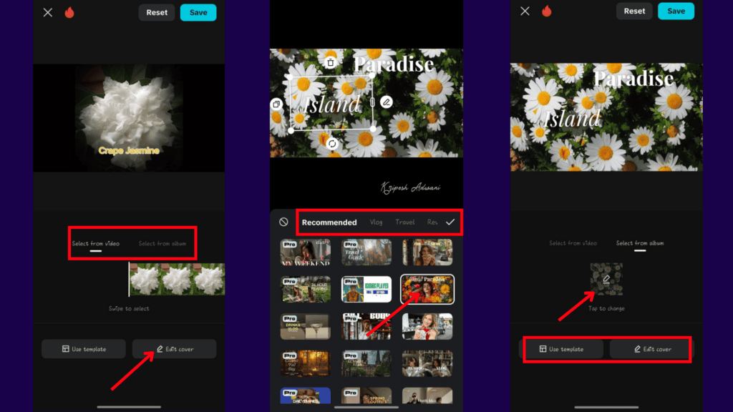Select the highlighted Paradise template
Image resolution: width=733 pixels, height=412 pixels.
click(427, 289)
